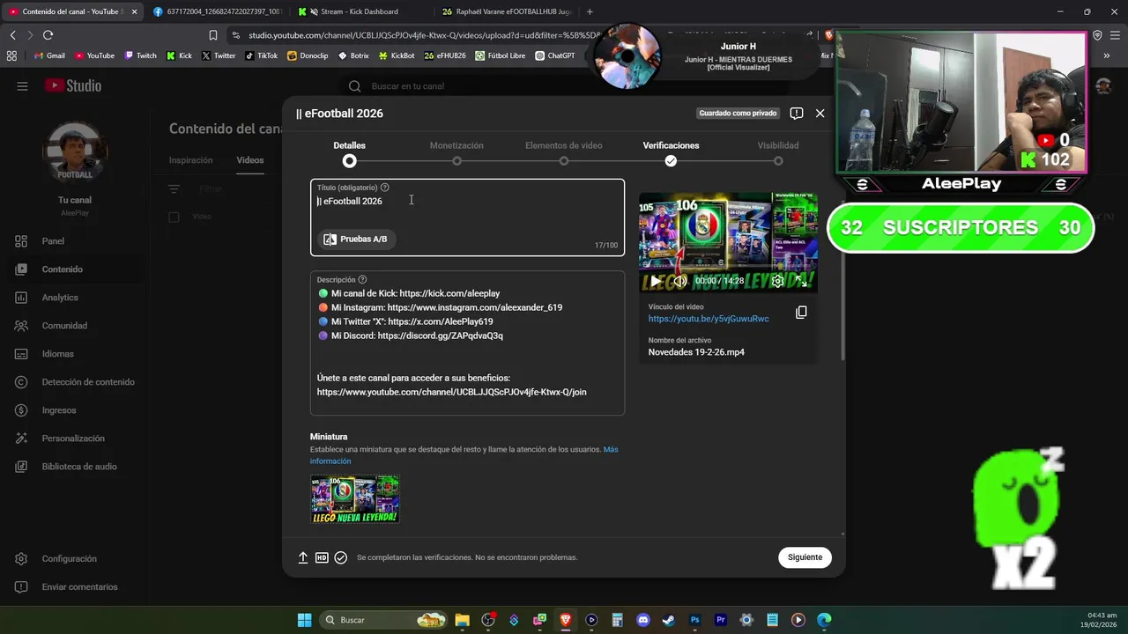Go to the Verificaciones step
The image size is (1128, 634).
[671, 153]
